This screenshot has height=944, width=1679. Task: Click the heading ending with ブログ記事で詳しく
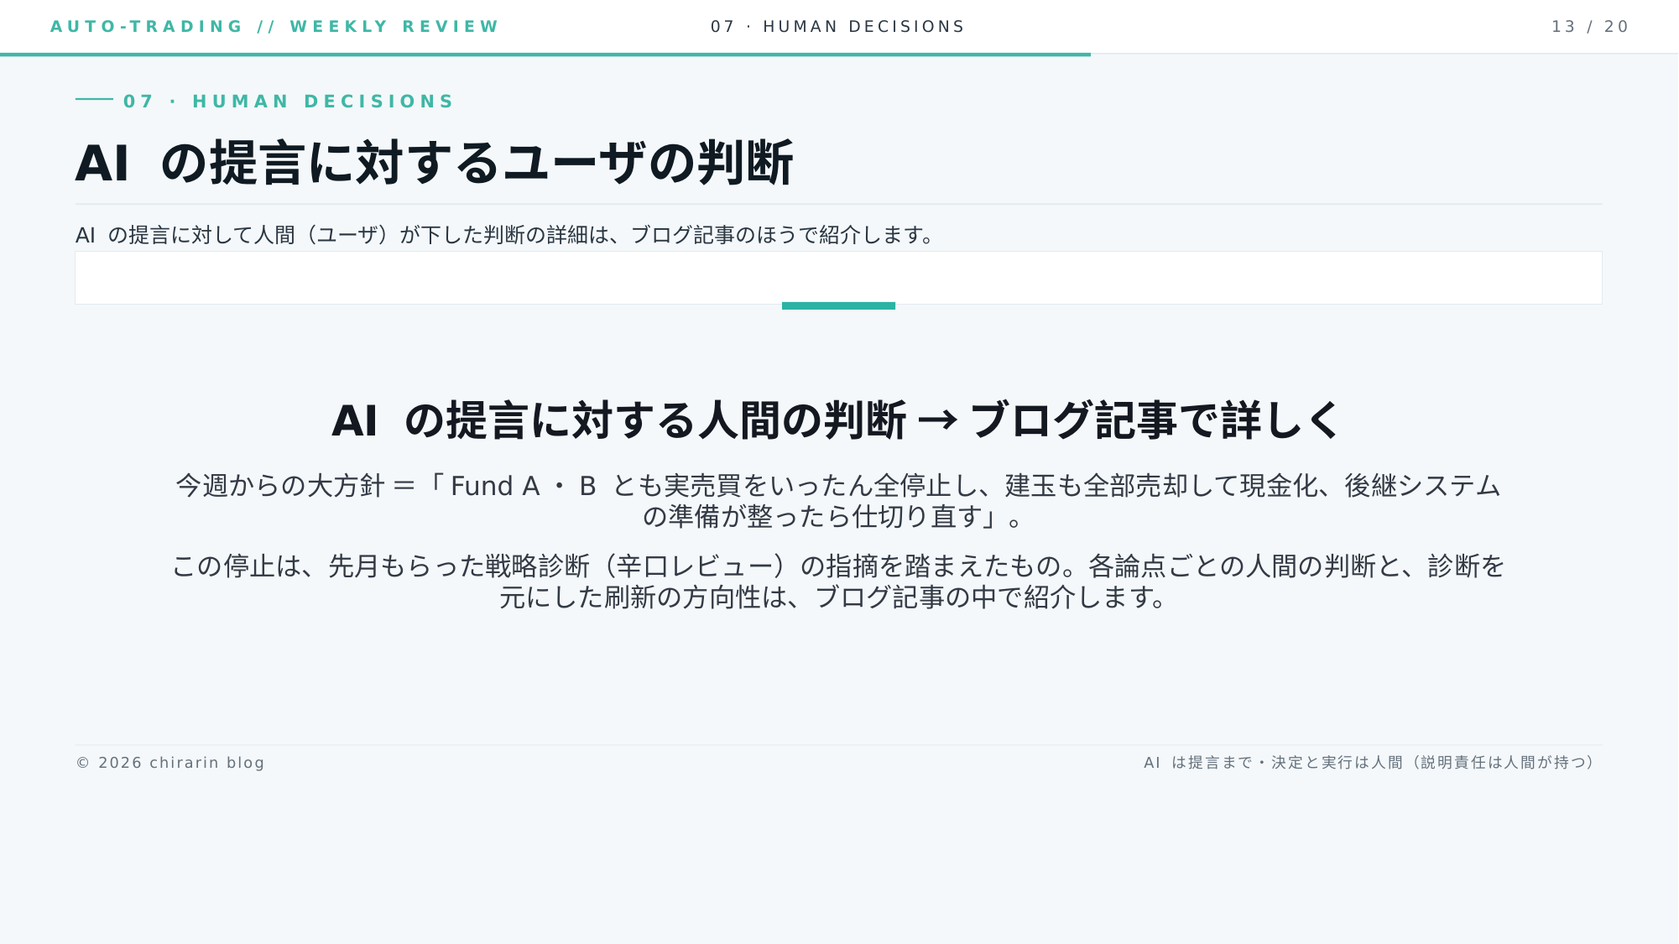(x=837, y=420)
